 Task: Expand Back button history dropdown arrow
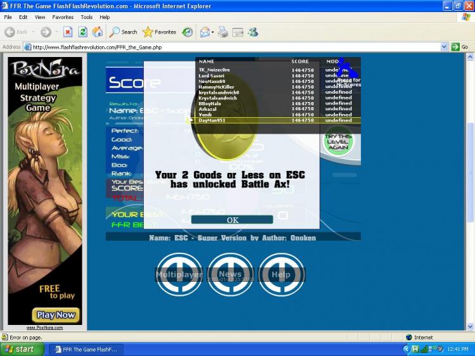point(33,32)
